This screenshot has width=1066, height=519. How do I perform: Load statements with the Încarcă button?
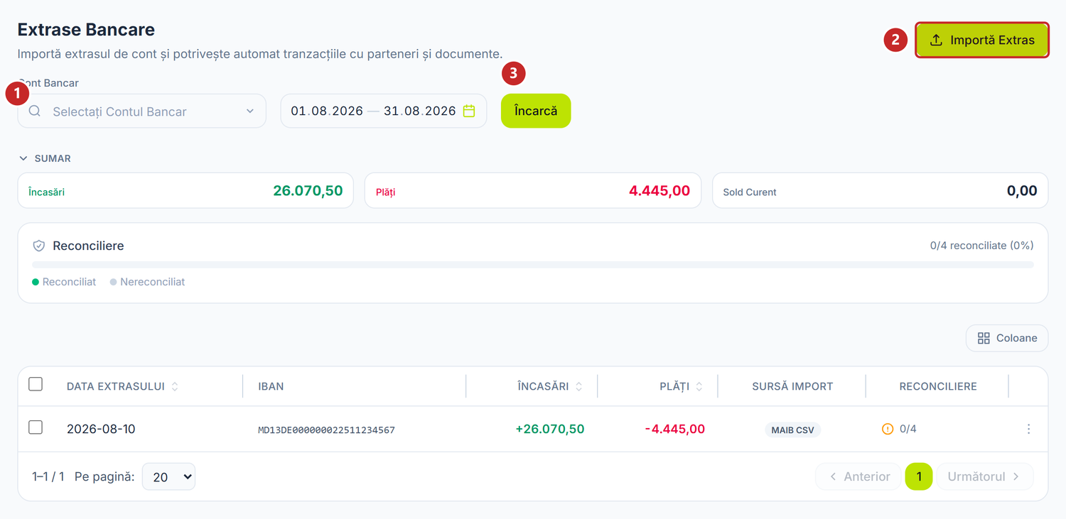536,111
